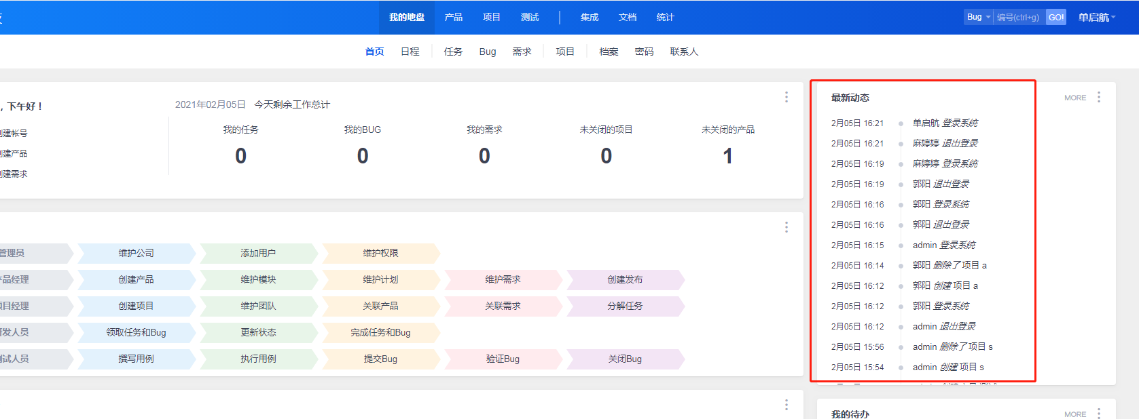Focus the 编号(ctrl+g) search input
1139x419 pixels.
point(1019,17)
